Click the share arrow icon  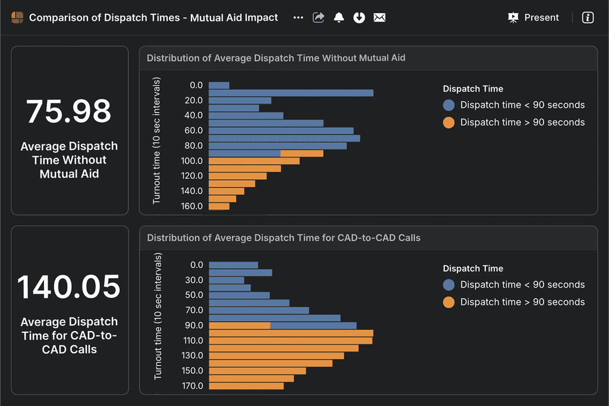pyautogui.click(x=319, y=18)
